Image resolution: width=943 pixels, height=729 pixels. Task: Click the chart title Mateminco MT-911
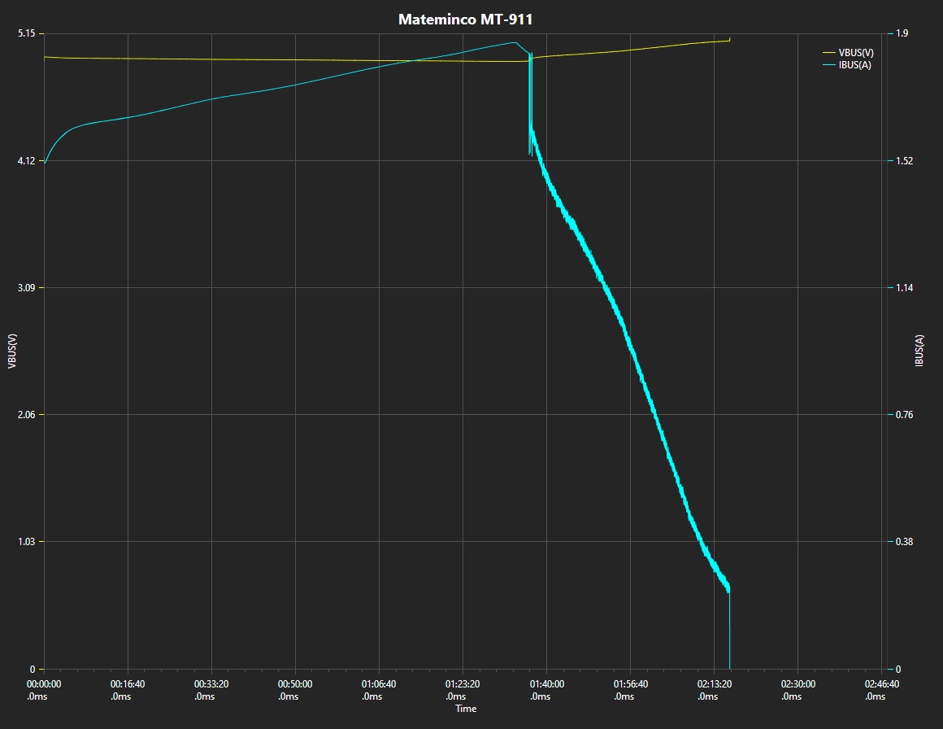[466, 20]
